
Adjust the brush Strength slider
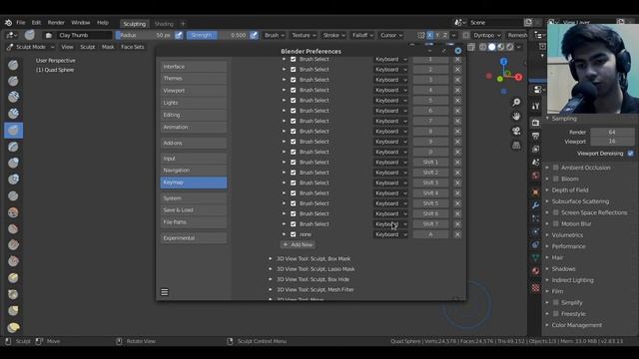click(x=218, y=36)
